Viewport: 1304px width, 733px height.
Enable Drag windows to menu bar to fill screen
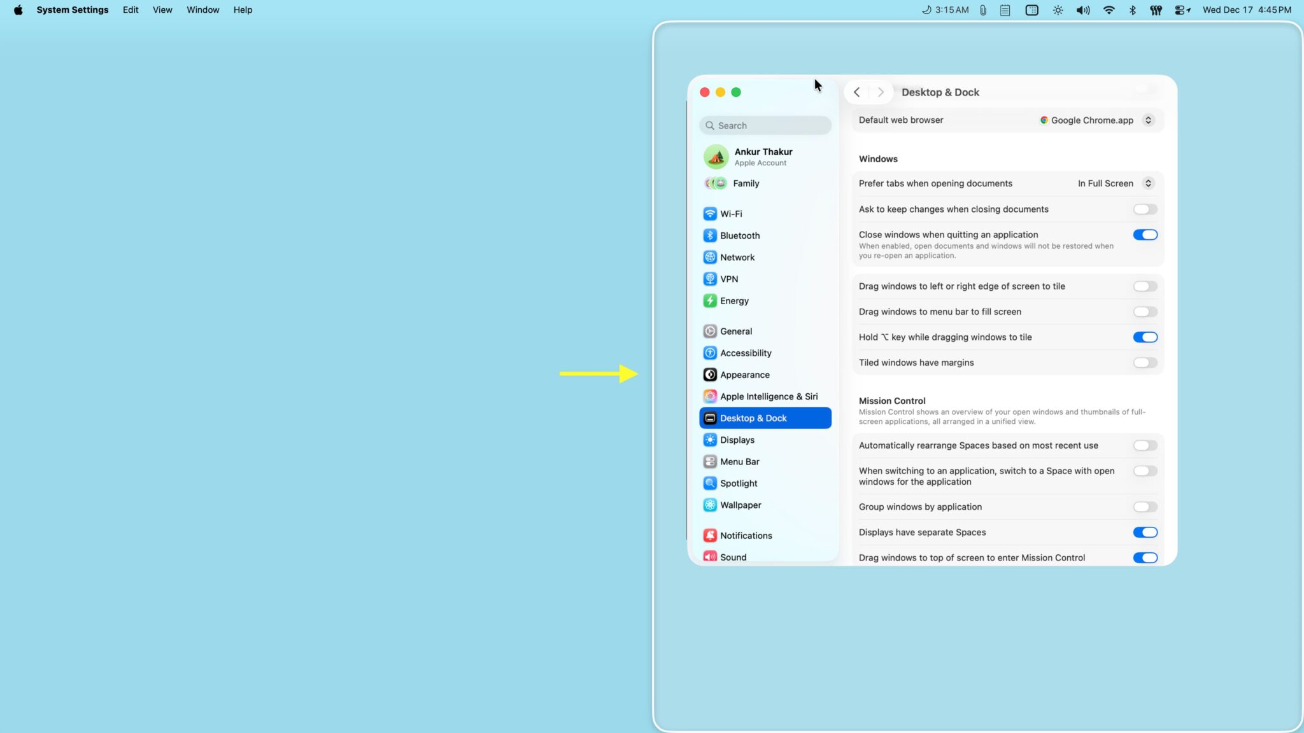point(1145,312)
